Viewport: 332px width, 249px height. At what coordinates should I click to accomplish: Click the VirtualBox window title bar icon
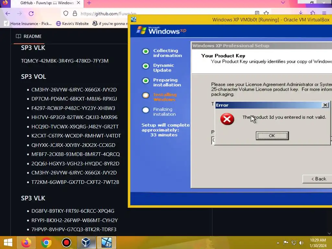[x=134, y=20]
